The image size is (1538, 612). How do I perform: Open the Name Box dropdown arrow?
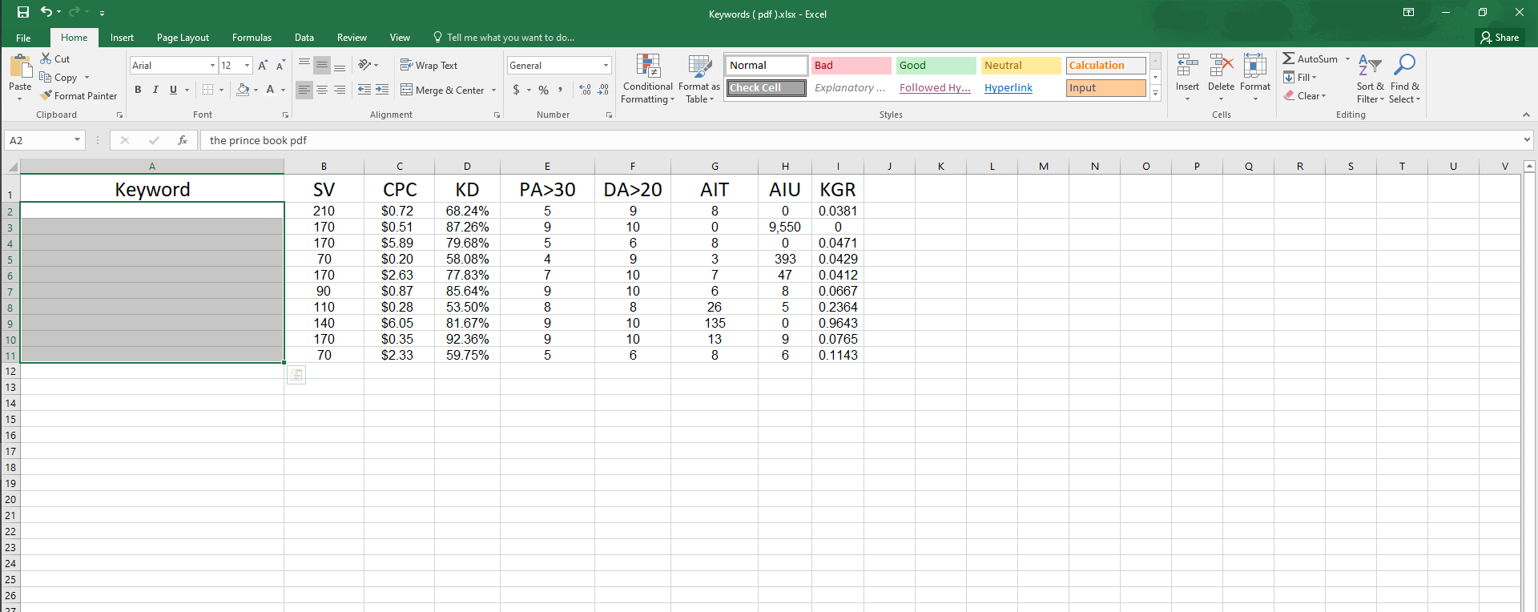(x=77, y=140)
